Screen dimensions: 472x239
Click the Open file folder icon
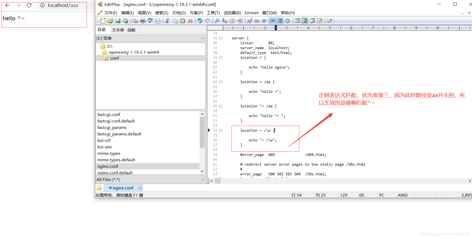point(110,21)
